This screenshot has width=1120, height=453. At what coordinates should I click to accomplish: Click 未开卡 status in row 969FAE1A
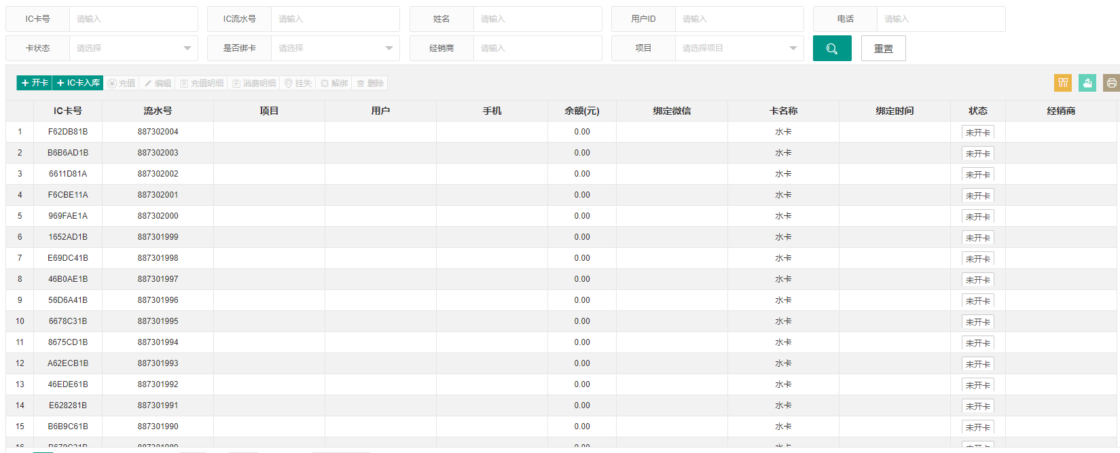978,217
